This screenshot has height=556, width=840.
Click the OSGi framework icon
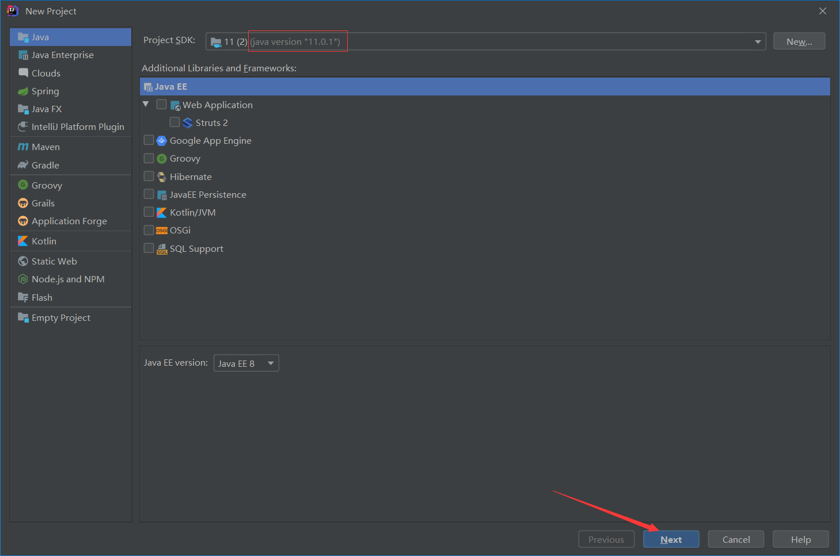(x=162, y=231)
